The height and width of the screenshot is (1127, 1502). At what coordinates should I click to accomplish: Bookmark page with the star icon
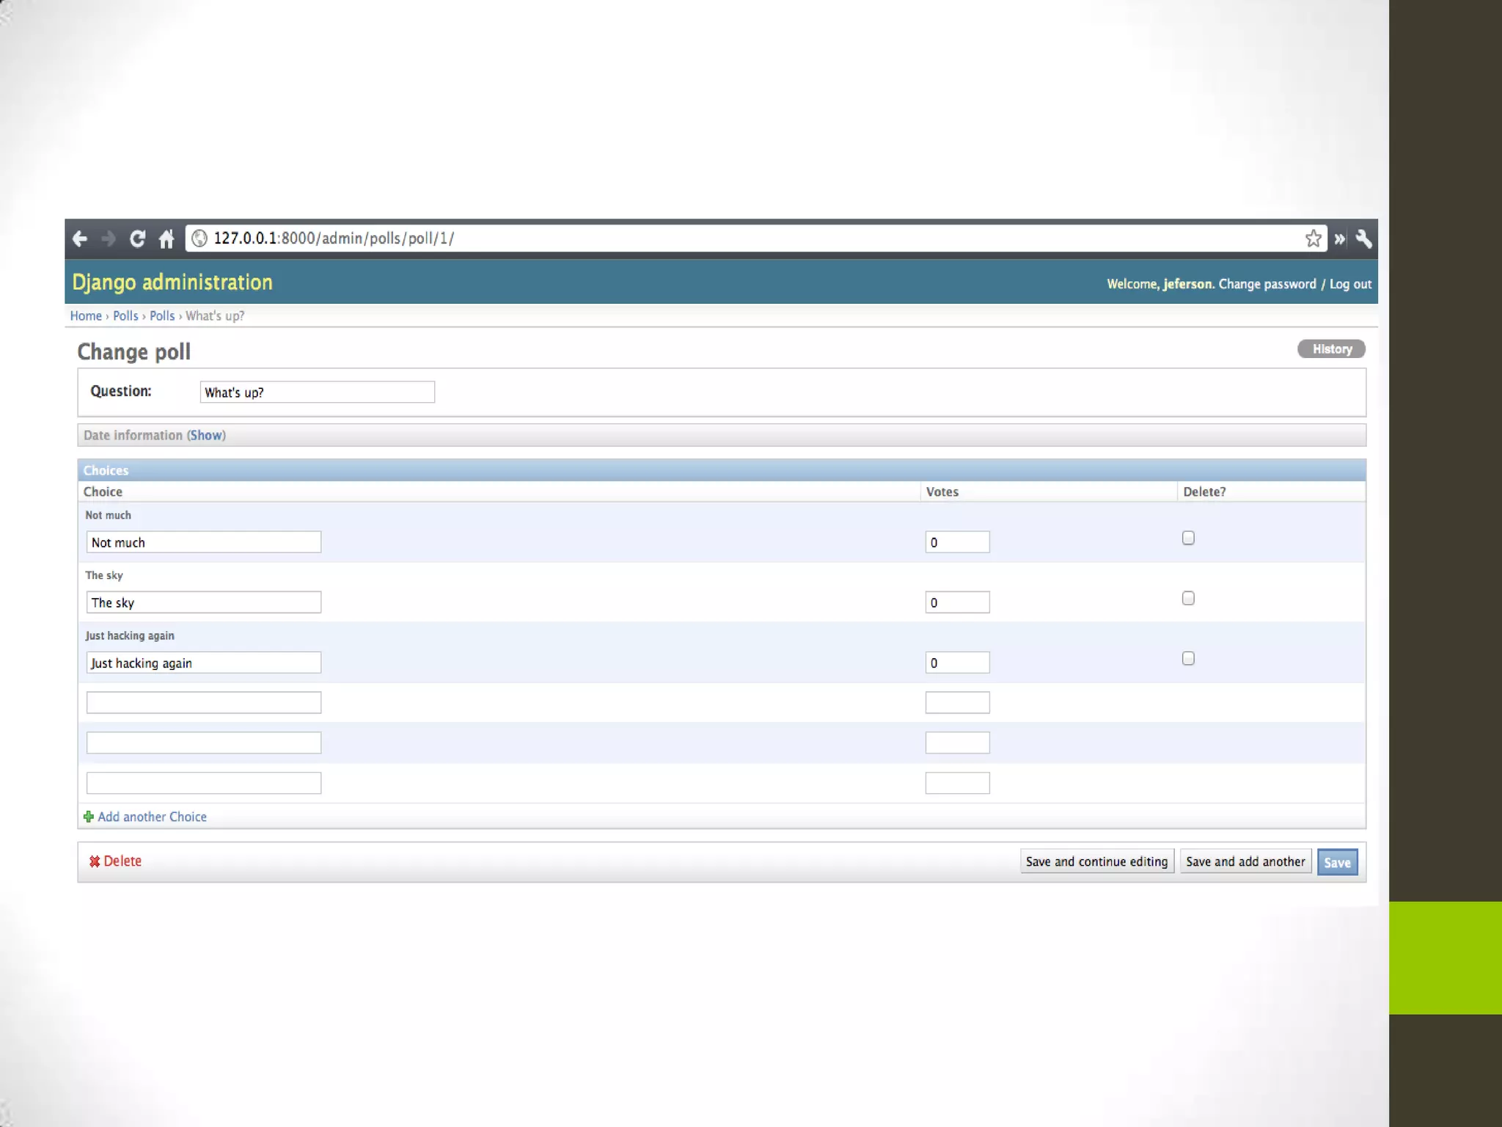click(x=1313, y=238)
